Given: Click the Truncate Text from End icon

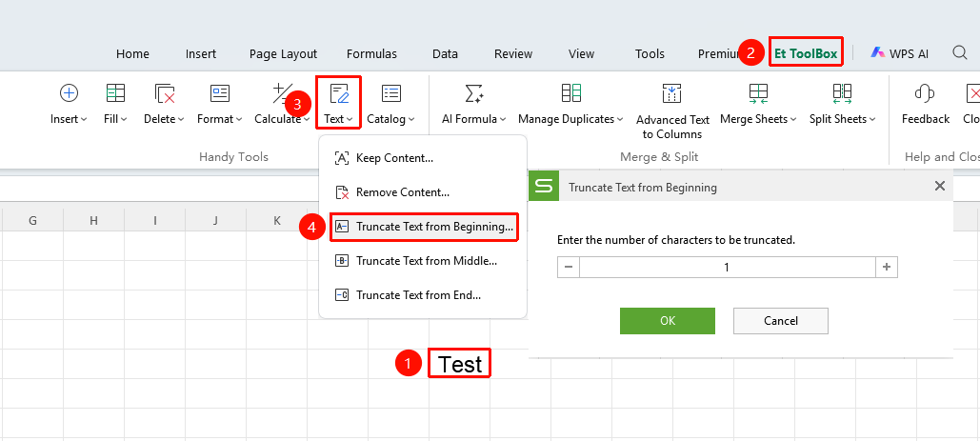Looking at the screenshot, I should click(x=342, y=295).
